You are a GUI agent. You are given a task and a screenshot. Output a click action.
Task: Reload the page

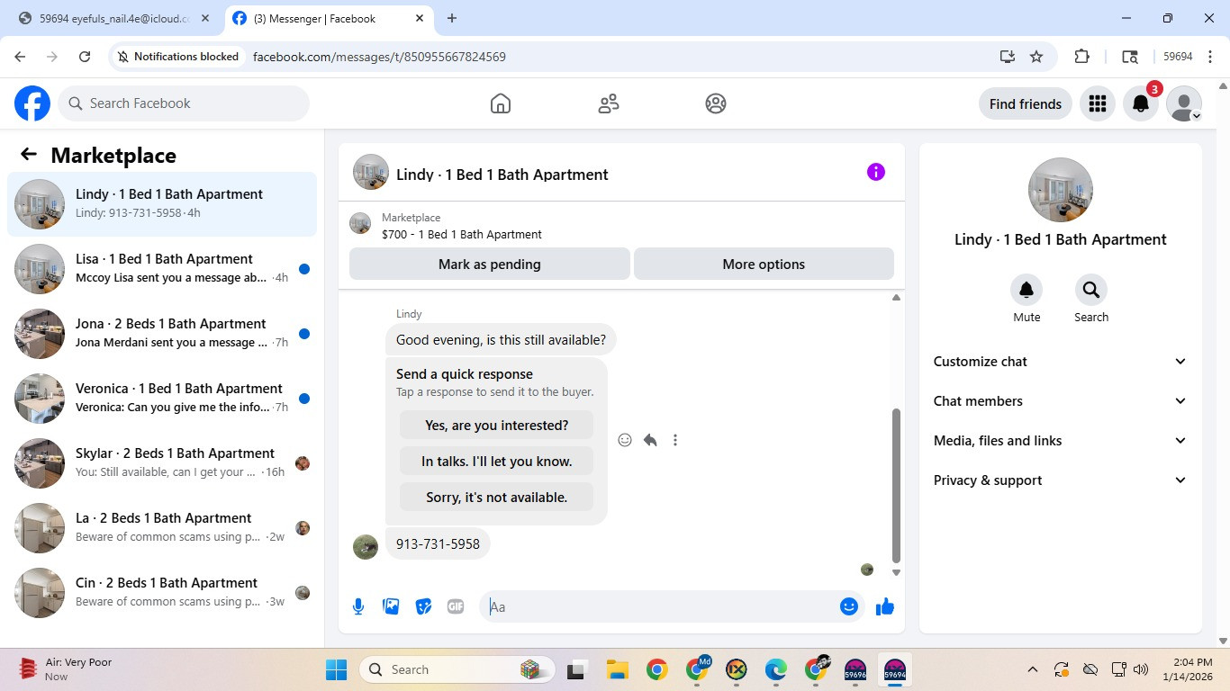coord(85,56)
